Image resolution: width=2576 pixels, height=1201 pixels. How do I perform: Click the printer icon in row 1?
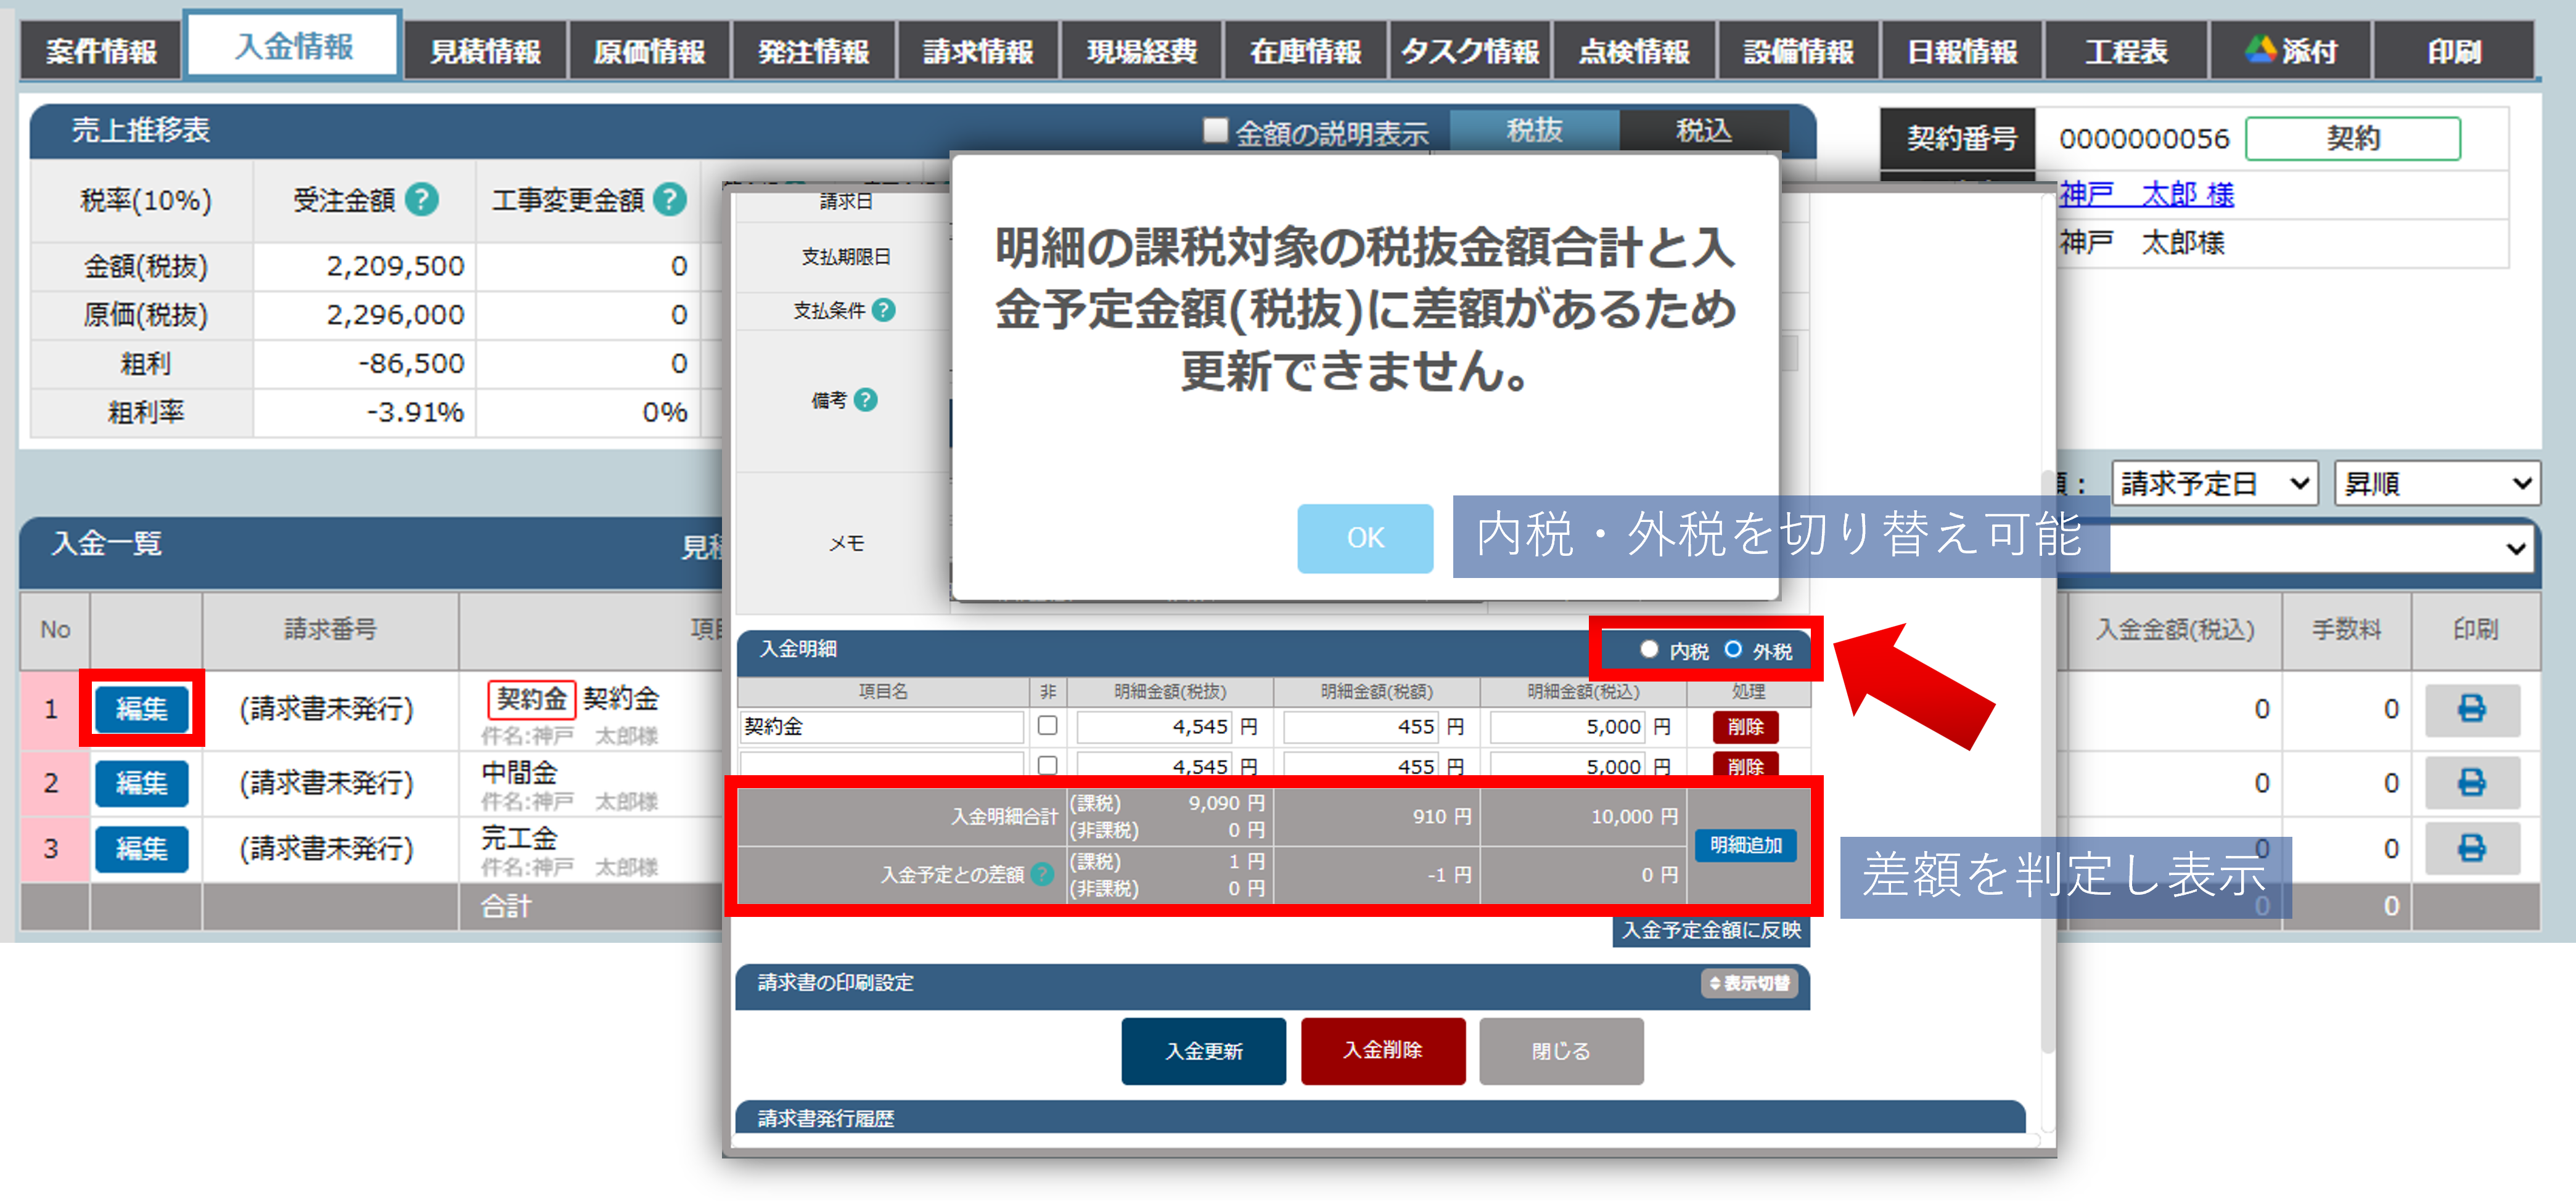pos(2471,709)
